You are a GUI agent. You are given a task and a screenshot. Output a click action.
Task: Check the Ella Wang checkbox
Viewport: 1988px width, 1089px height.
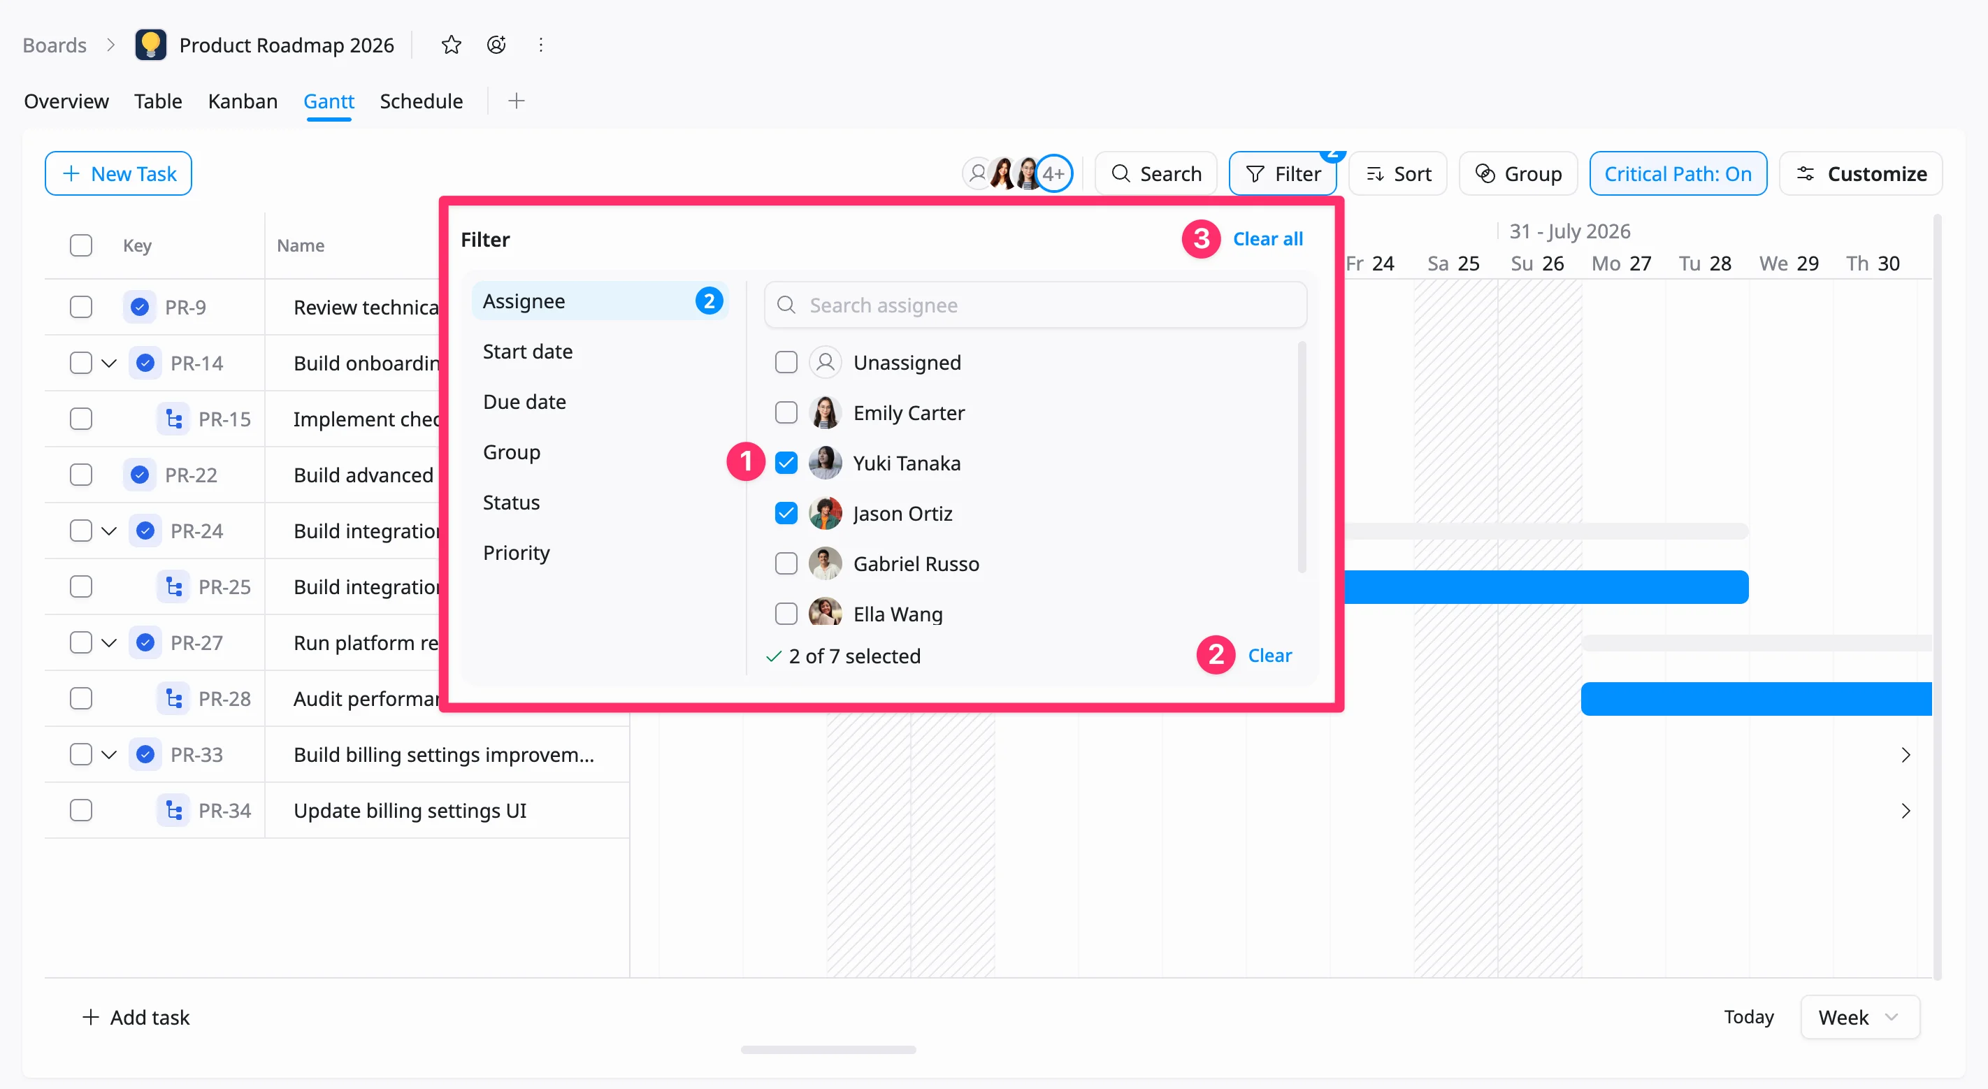point(786,614)
